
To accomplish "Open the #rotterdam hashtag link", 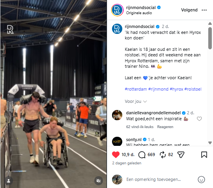I will click(136, 89).
